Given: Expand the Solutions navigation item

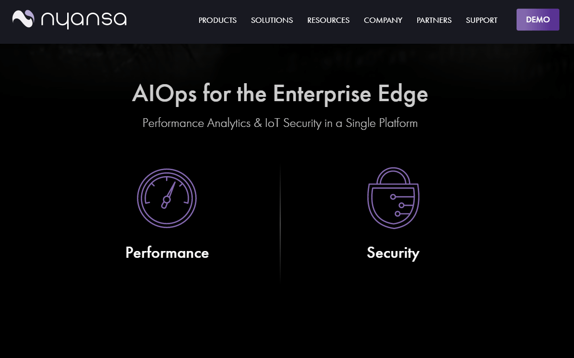Looking at the screenshot, I should click(272, 20).
